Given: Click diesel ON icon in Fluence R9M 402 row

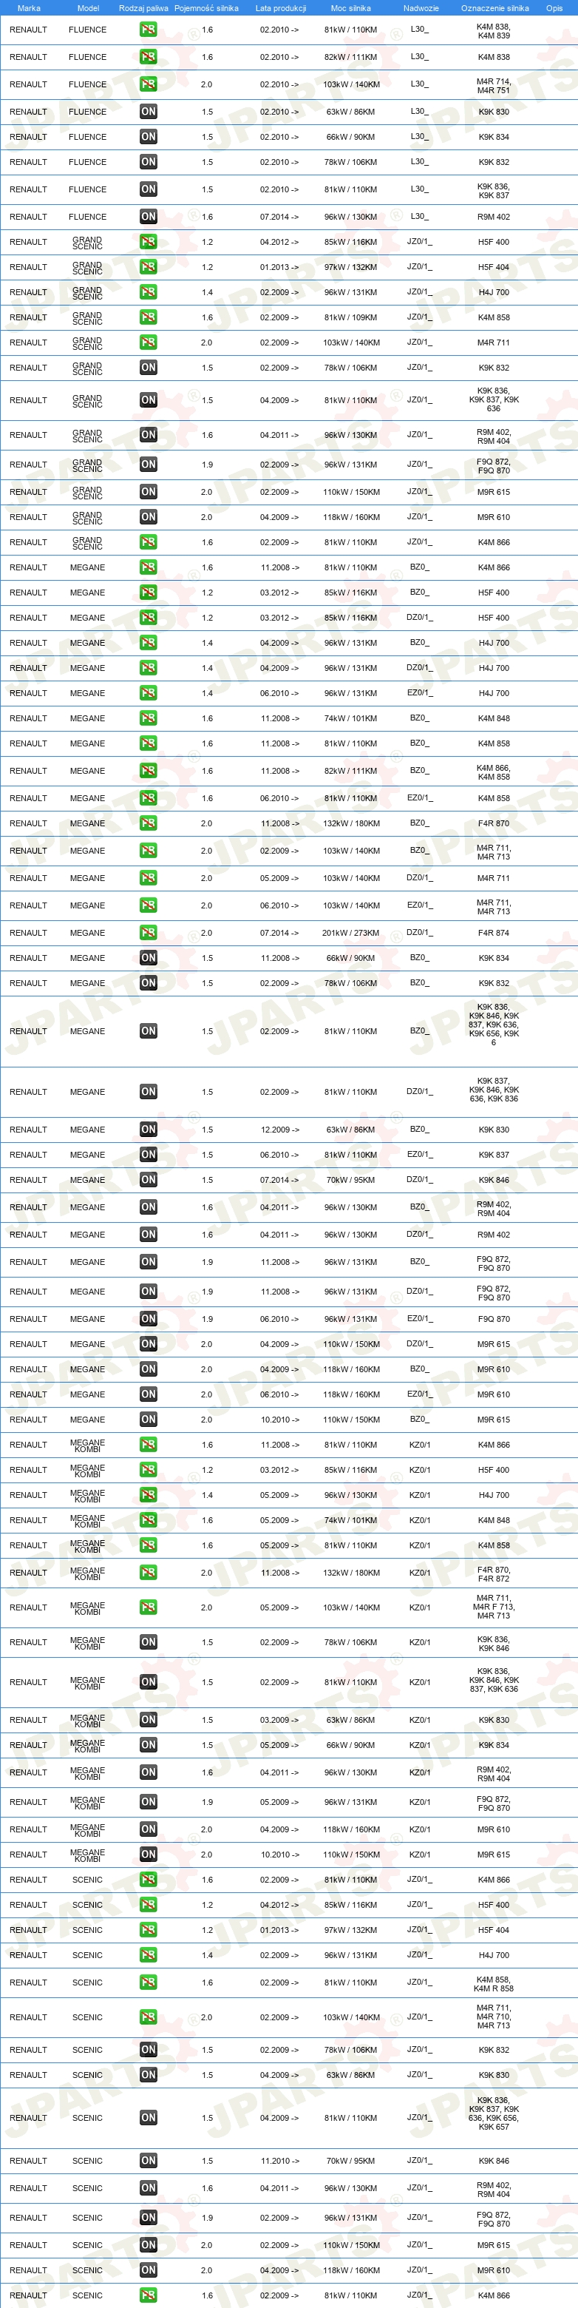Looking at the screenshot, I should [x=149, y=217].
